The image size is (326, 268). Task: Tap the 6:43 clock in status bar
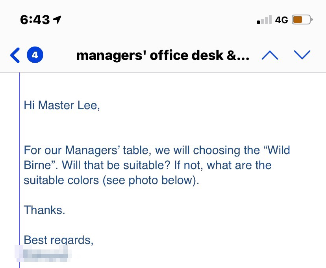[x=35, y=20]
